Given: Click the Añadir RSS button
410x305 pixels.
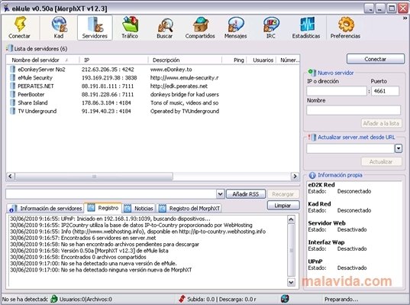Looking at the screenshot, I should (246, 194).
